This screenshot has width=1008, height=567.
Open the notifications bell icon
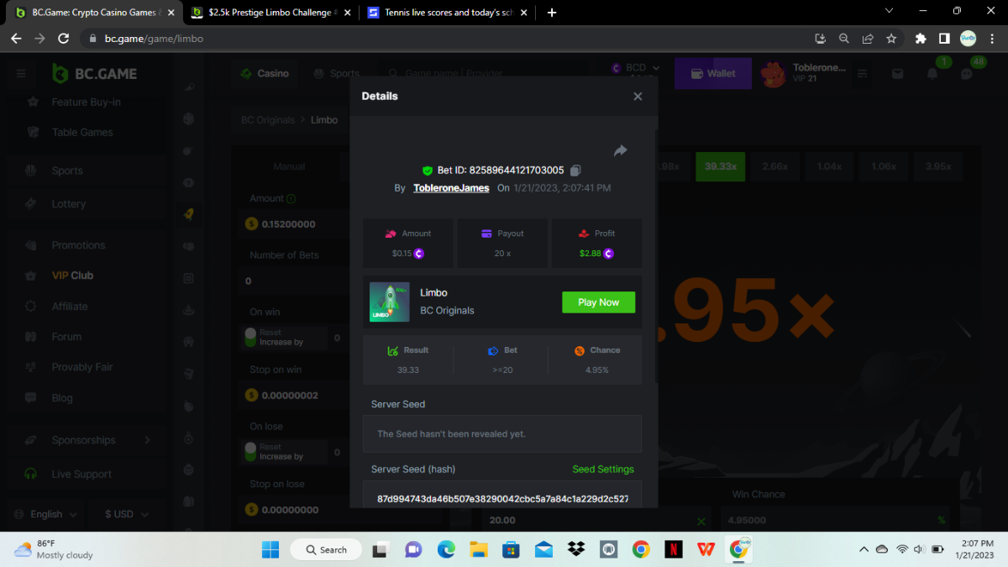(932, 74)
